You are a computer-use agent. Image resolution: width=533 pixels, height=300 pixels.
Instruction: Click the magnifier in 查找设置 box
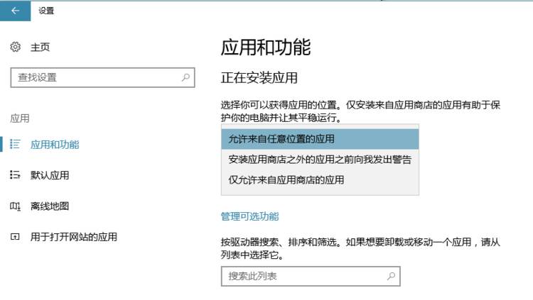click(185, 77)
